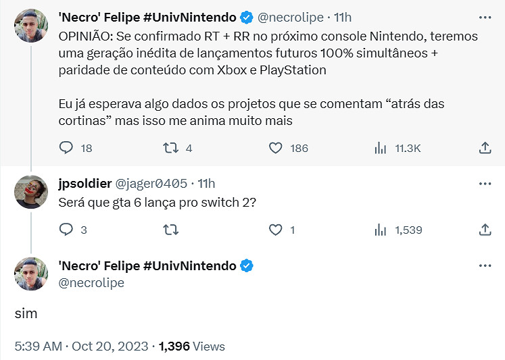View analytics showing 11.3K views
Screen dimensions: 505x360
pos(381,148)
